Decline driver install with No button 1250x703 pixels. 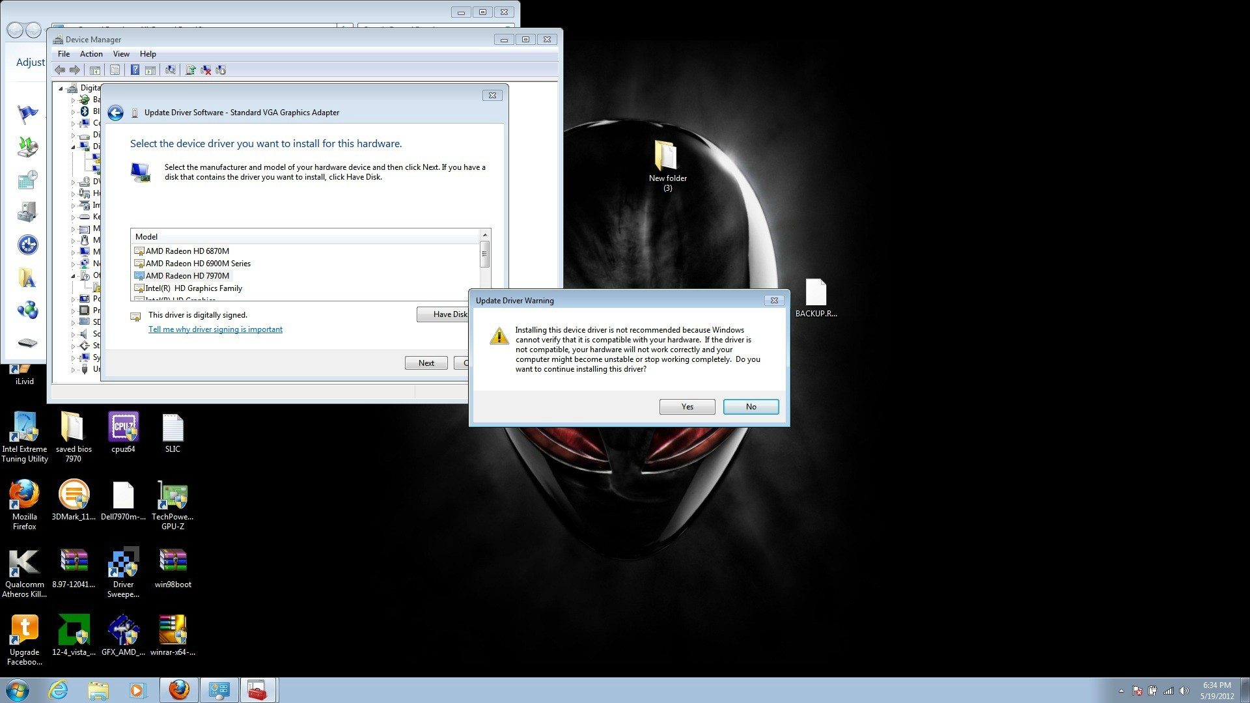[751, 407]
